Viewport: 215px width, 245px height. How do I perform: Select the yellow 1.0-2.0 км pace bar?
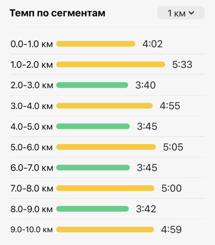pos(111,64)
